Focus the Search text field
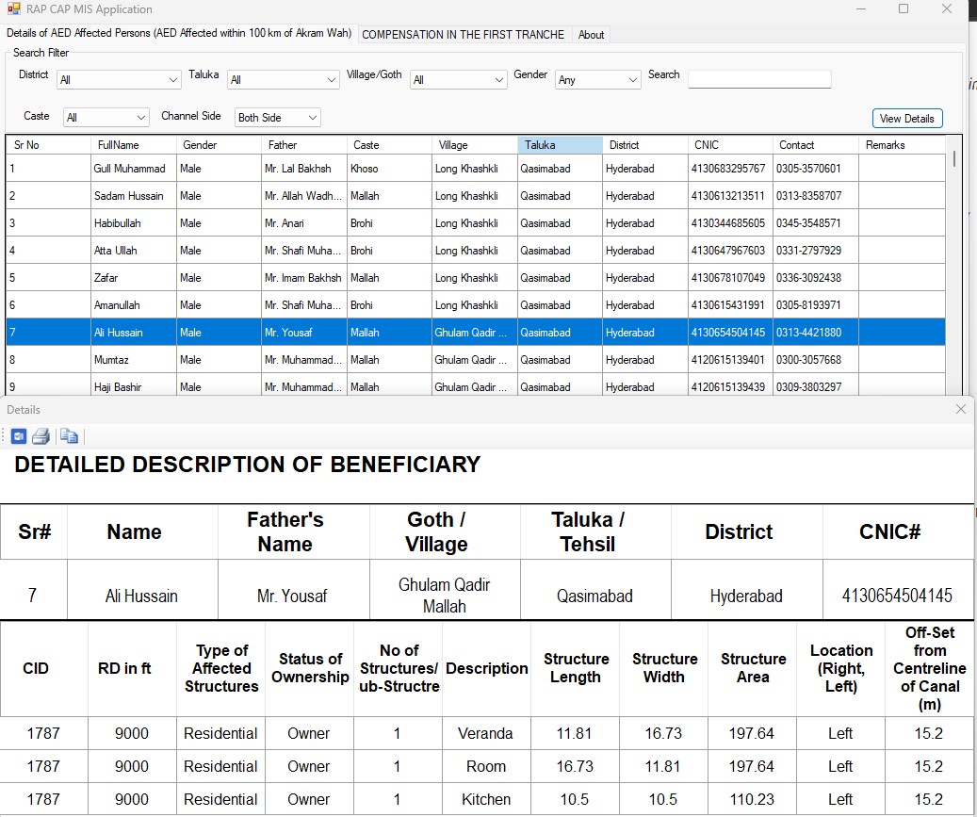 [759, 79]
